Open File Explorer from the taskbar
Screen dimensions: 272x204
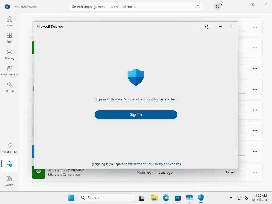[x=154, y=198]
